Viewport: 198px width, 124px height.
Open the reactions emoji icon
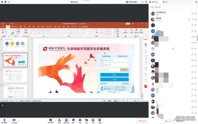click(x=87, y=121)
